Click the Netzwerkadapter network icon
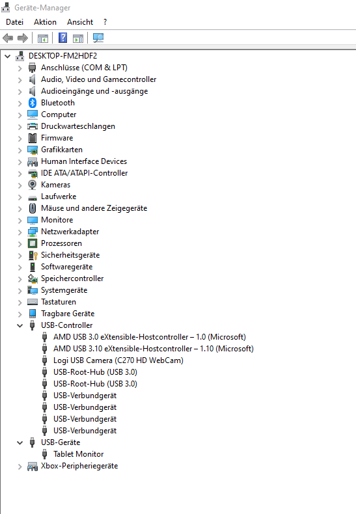Screen dimensions: 356x514 point(33,232)
